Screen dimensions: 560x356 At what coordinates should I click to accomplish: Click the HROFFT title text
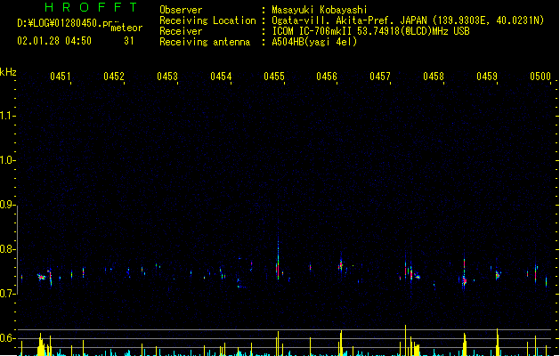(91, 7)
